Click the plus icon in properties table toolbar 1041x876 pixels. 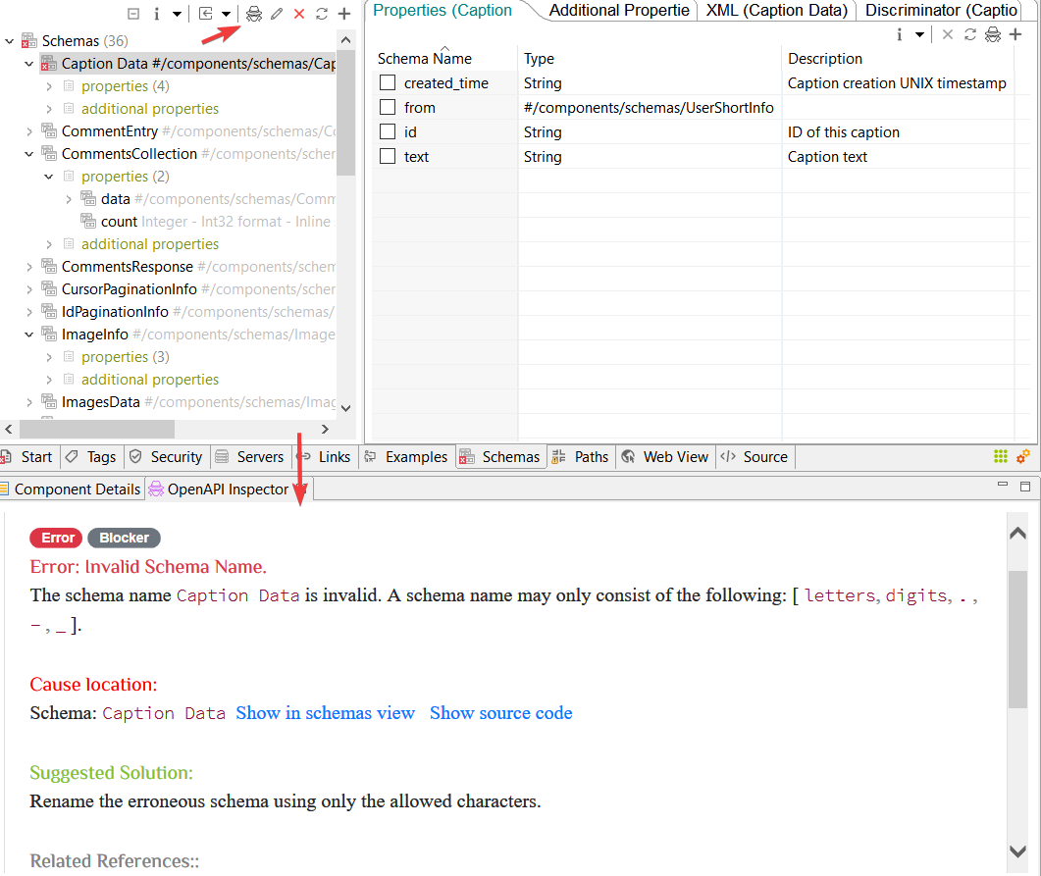point(1015,34)
